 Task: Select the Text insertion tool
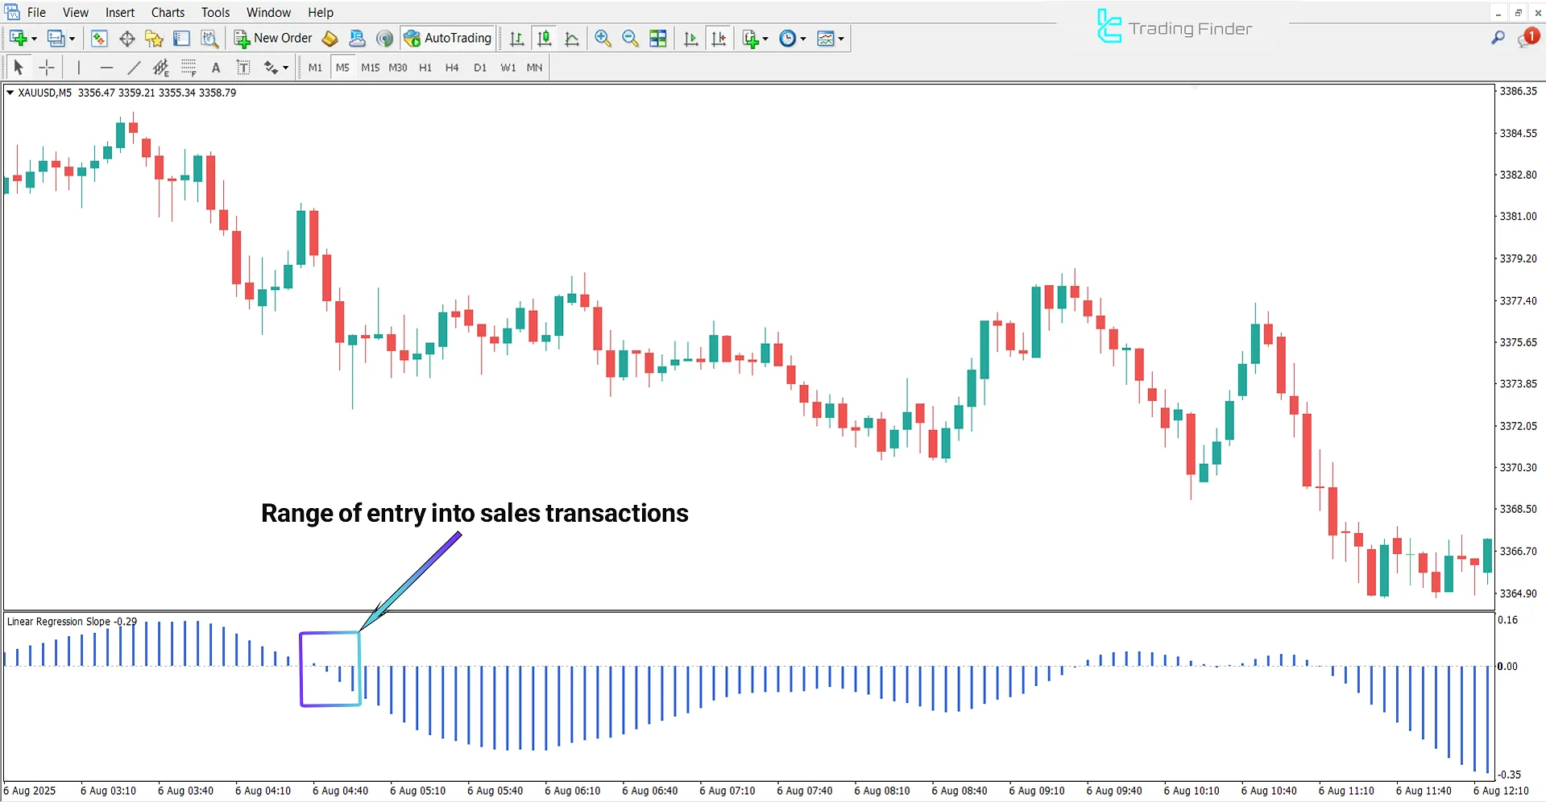215,68
